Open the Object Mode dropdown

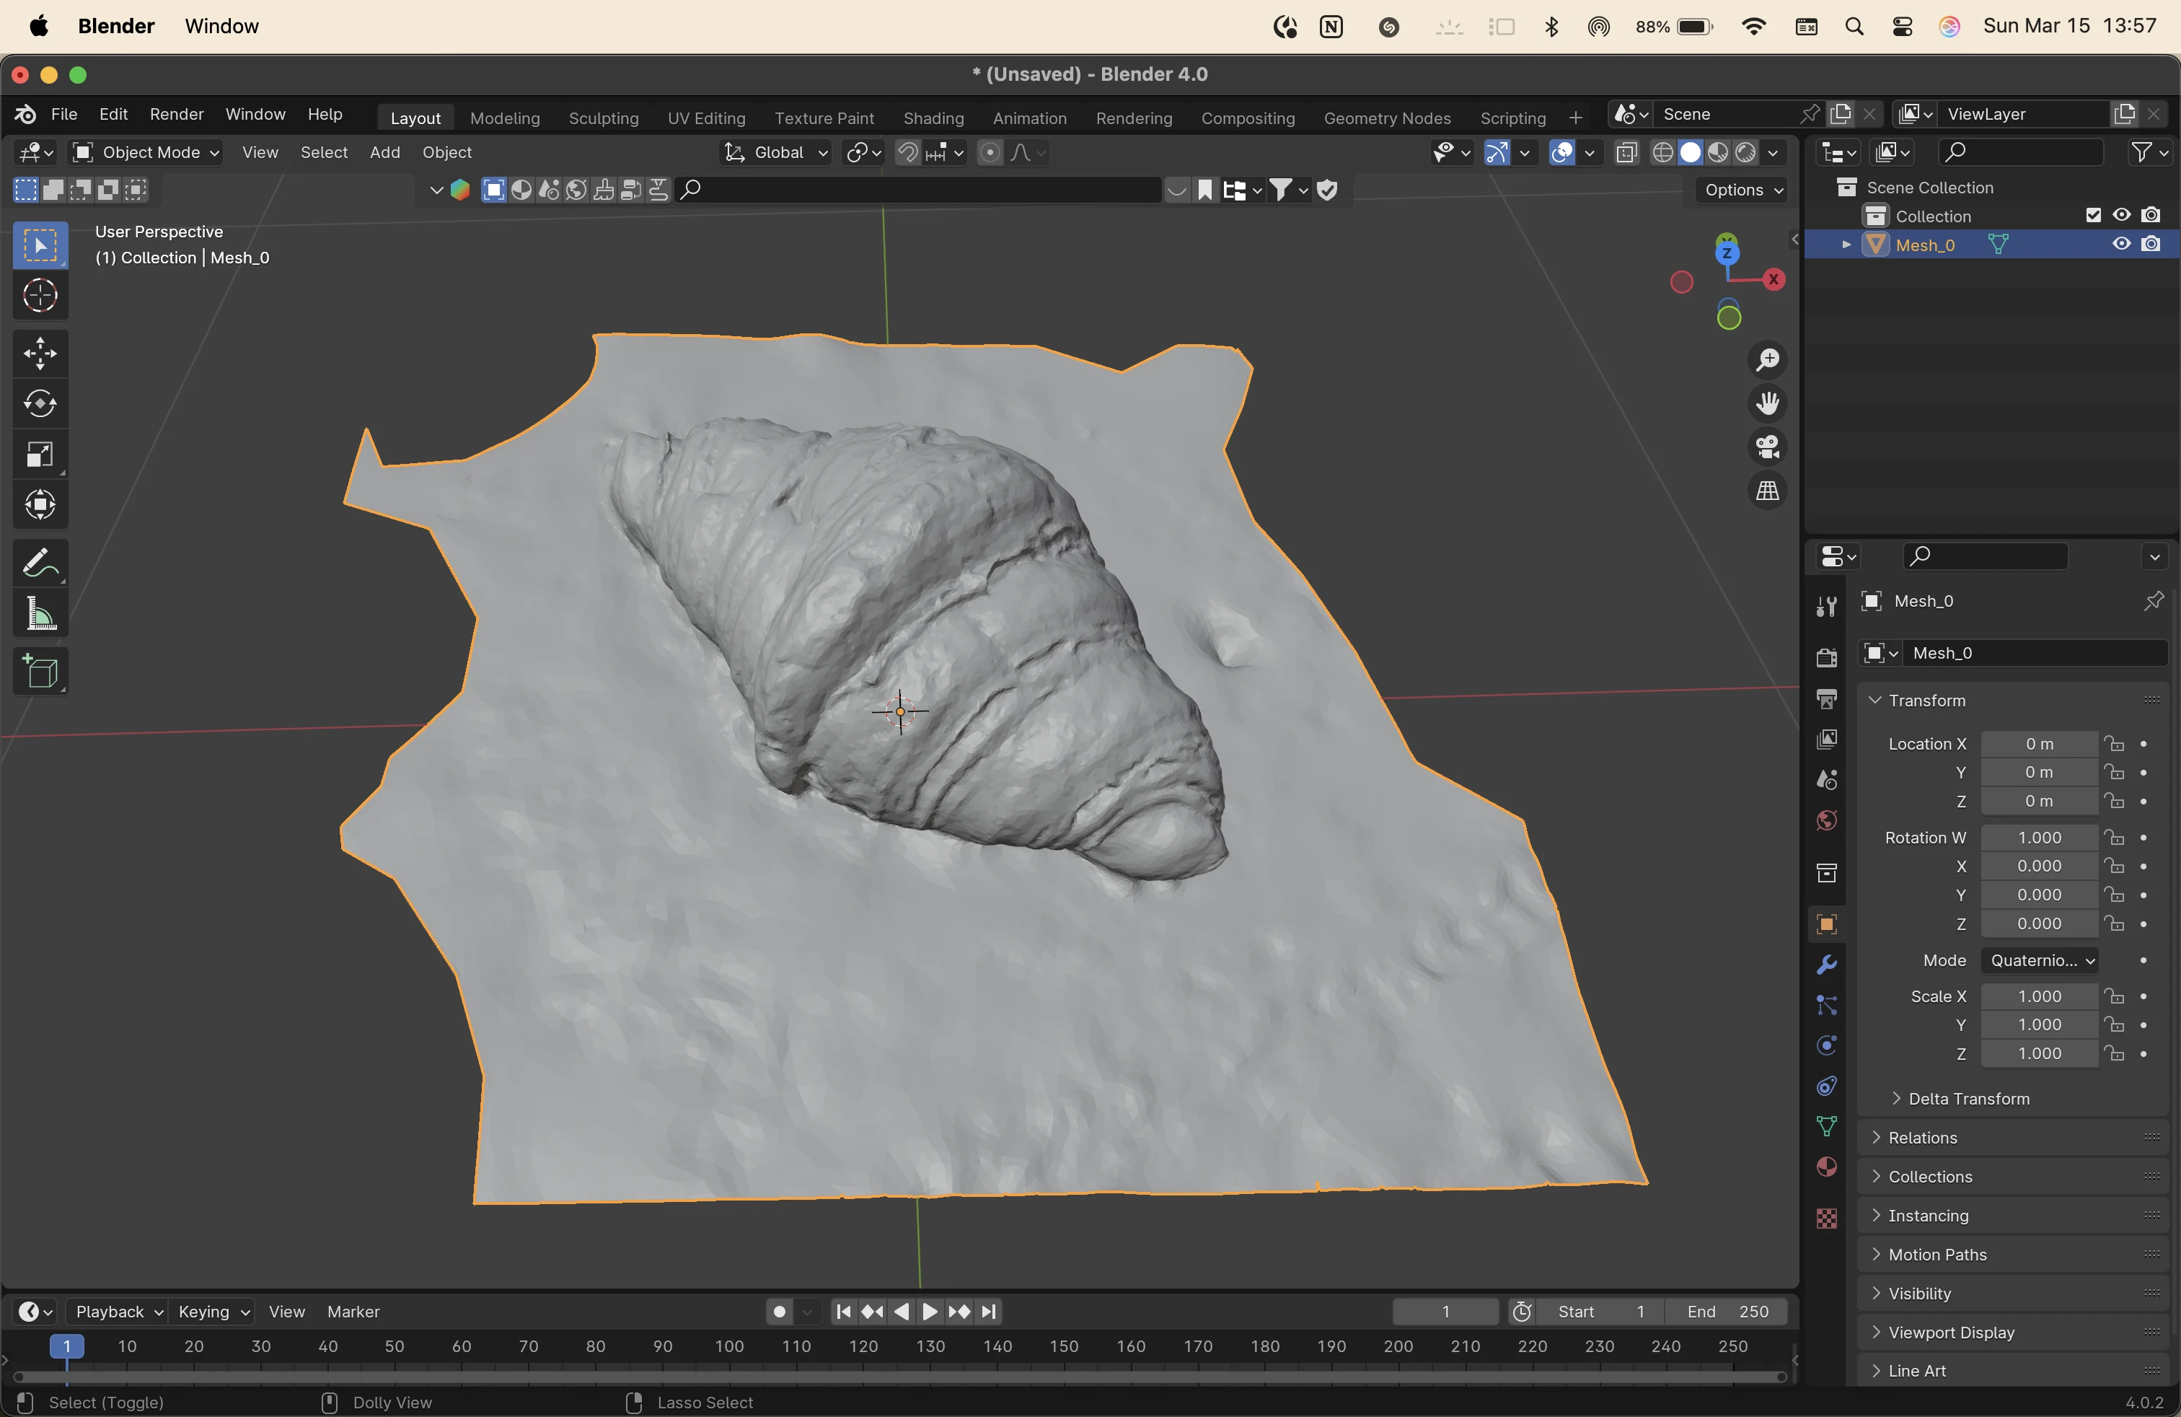click(146, 152)
